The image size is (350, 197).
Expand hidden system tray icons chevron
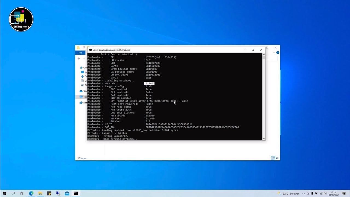click(304, 193)
